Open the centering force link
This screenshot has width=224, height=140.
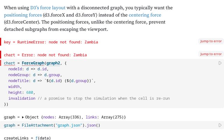tap(145, 15)
